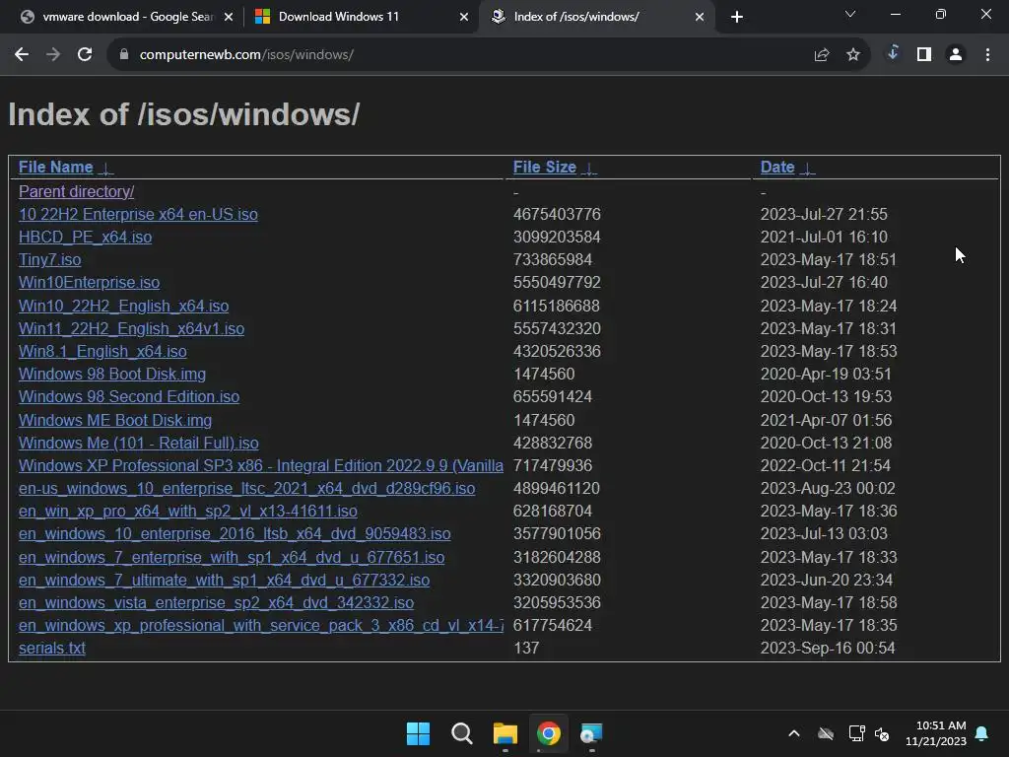The height and width of the screenshot is (757, 1009).
Task: Sort by Date column header
Action: (777, 168)
